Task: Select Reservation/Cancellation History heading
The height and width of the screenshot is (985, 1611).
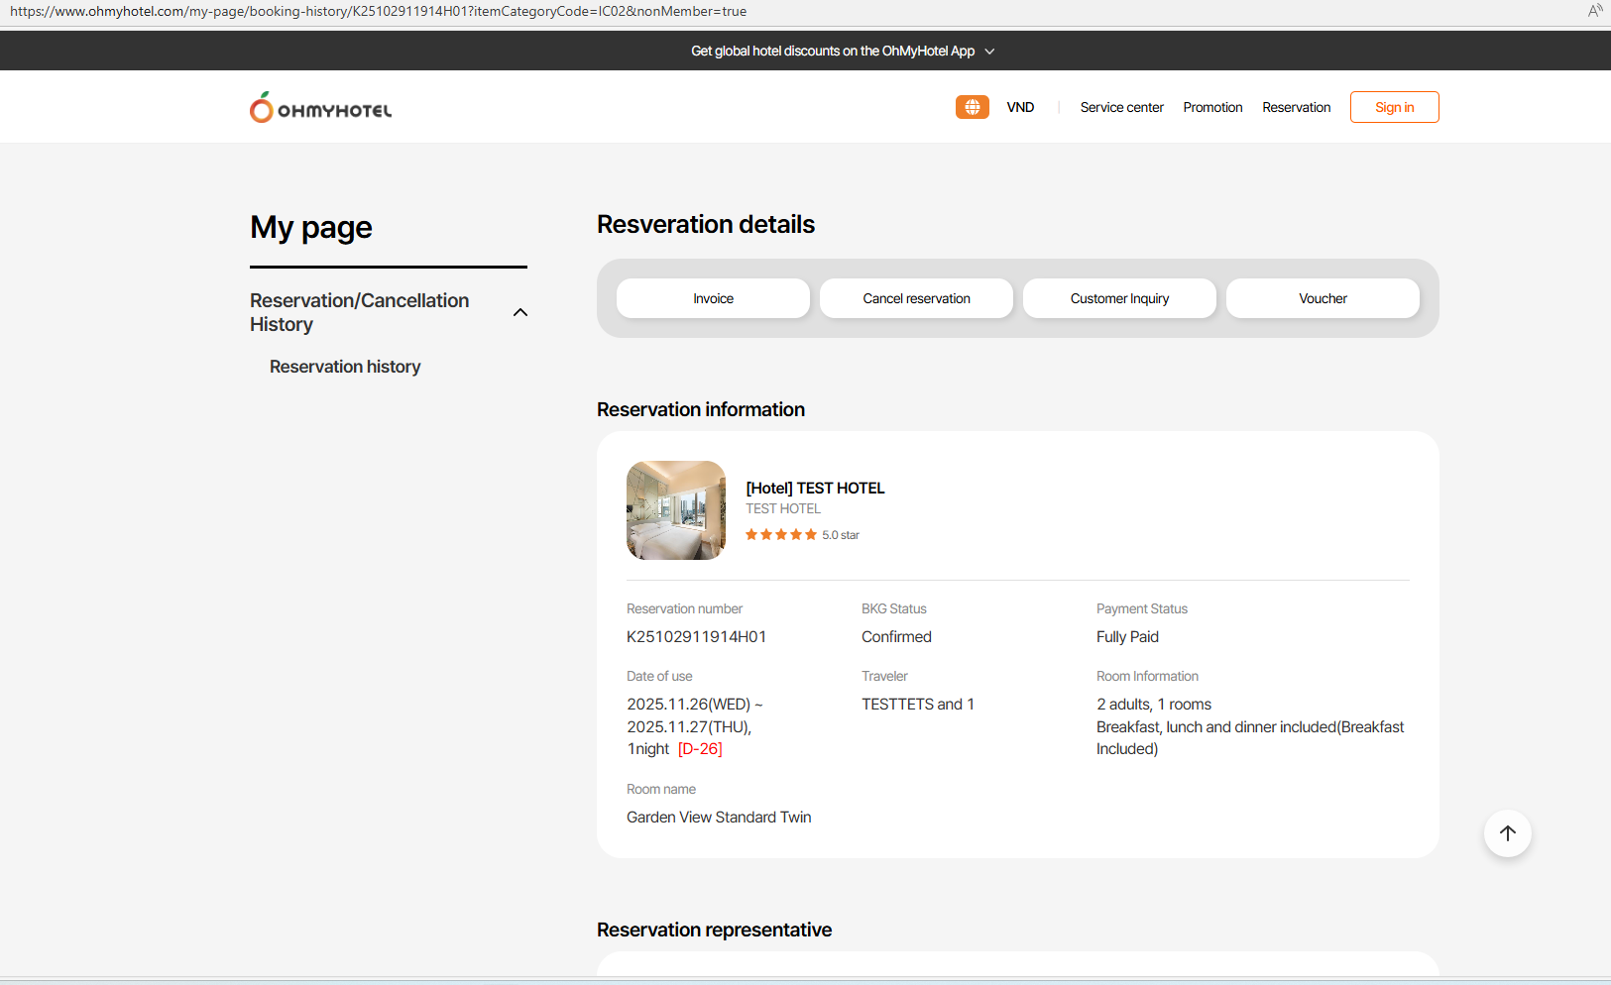Action: click(x=359, y=312)
